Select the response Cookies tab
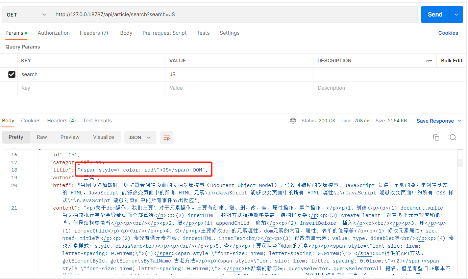Image resolution: width=468 pixels, height=279 pixels. 31,121
